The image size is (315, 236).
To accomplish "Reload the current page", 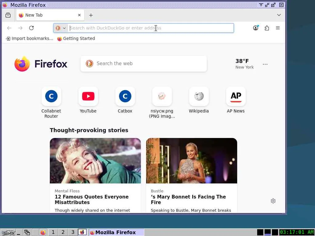I will (31, 28).
